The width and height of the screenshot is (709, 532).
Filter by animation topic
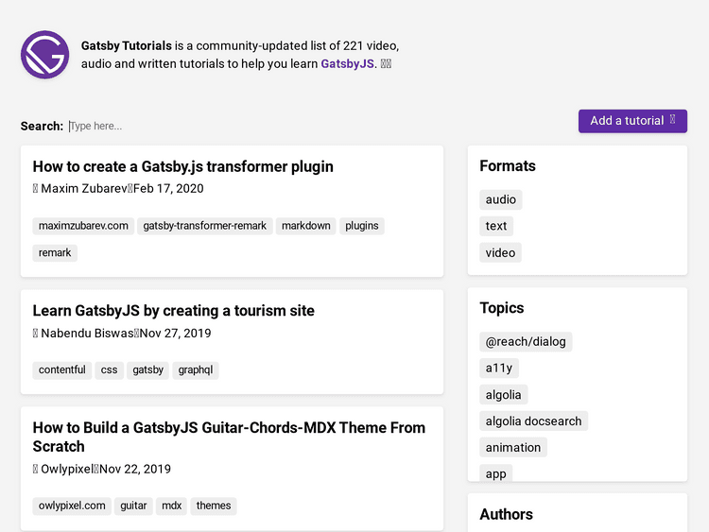513,448
